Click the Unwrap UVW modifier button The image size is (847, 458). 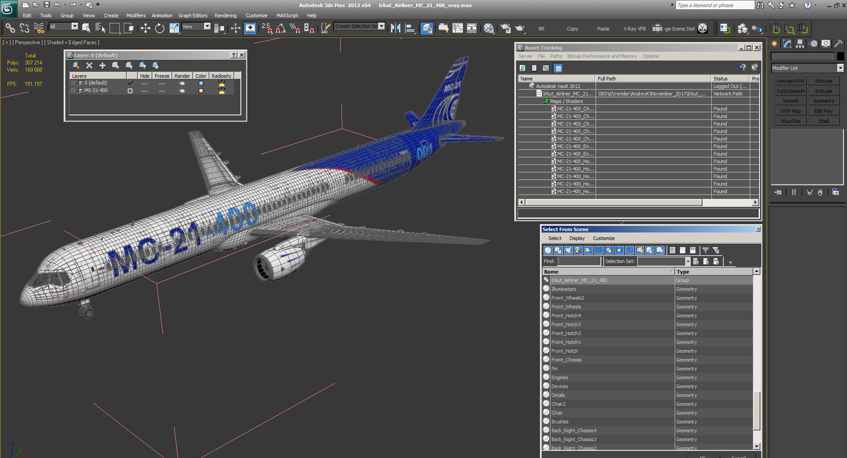pyautogui.click(x=790, y=81)
